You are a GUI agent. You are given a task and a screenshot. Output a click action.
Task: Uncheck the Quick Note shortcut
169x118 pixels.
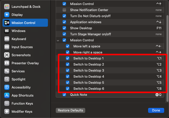(x=64, y=95)
